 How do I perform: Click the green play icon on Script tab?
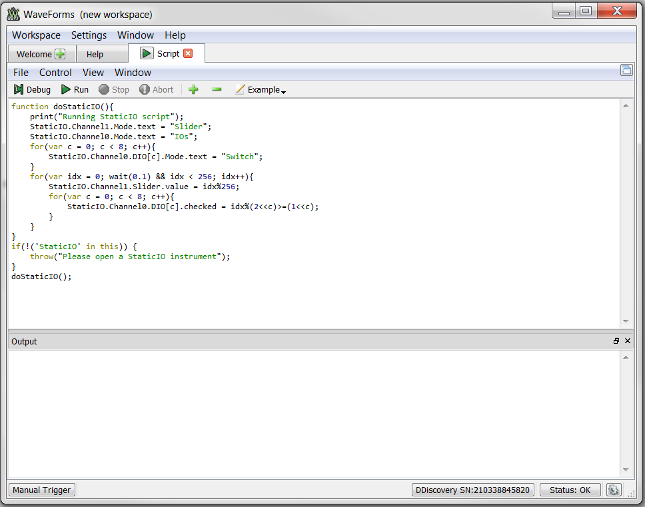146,53
